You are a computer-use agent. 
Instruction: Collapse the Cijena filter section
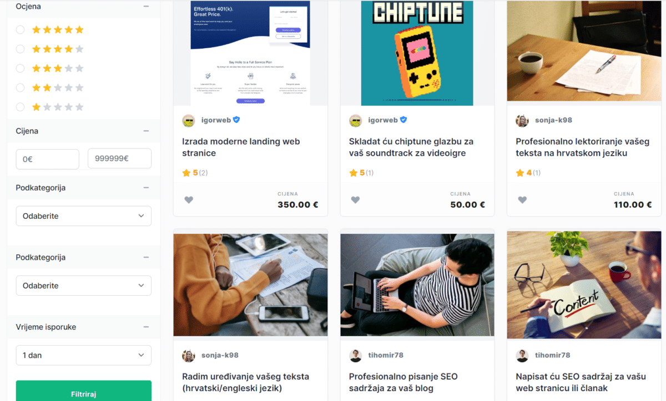(146, 131)
